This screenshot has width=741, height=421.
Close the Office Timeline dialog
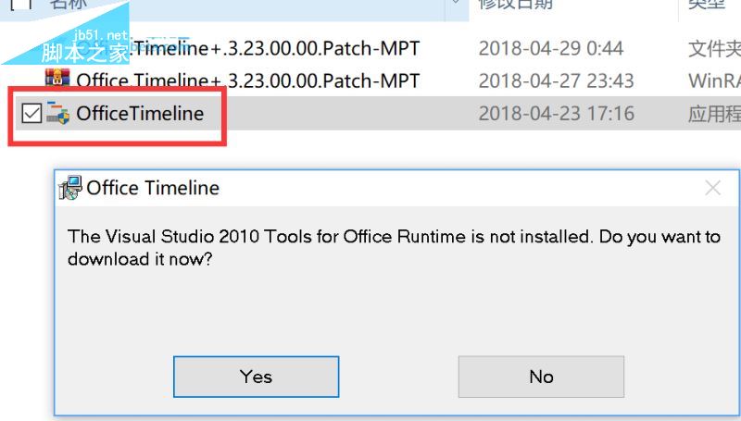click(x=712, y=188)
